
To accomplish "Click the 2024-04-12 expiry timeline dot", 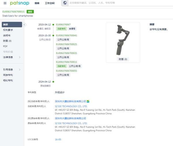I will pyautogui.click(x=53, y=82).
